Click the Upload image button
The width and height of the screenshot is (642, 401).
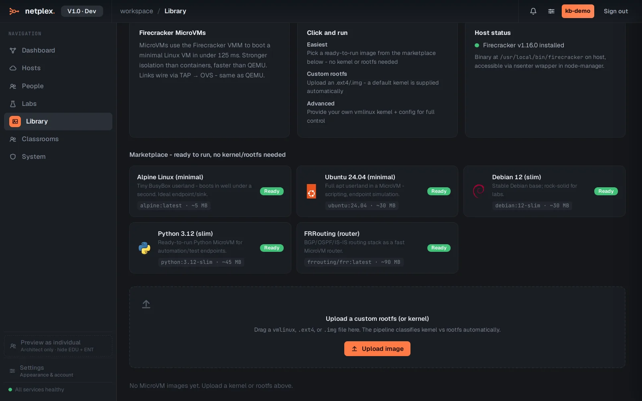(x=377, y=349)
